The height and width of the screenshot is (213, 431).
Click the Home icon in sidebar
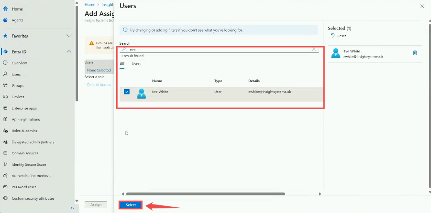pos(5,9)
